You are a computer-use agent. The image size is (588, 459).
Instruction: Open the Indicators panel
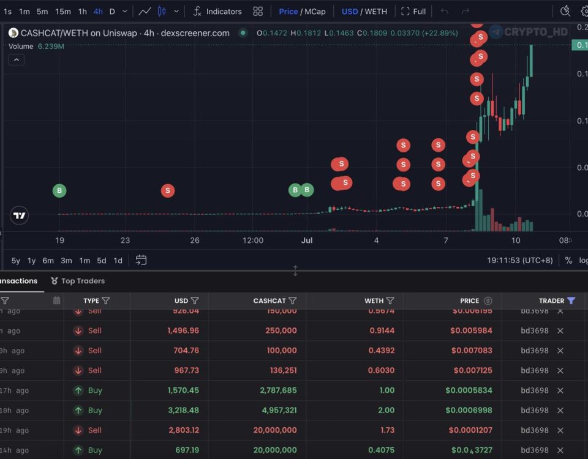(x=217, y=12)
